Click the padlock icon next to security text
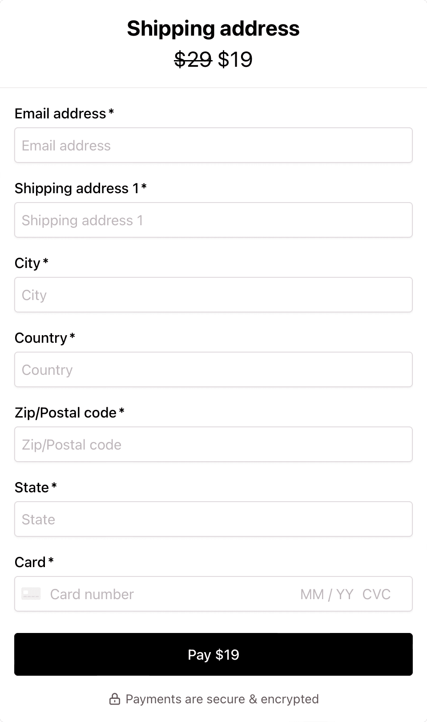 115,699
